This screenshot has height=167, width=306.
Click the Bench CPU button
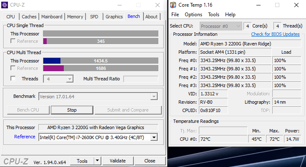pyautogui.click(x=28, y=110)
